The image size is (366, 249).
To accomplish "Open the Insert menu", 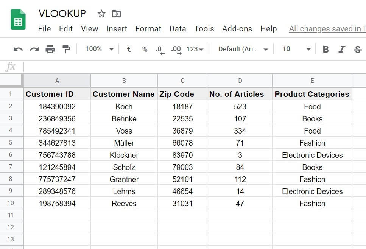I will point(117,29).
